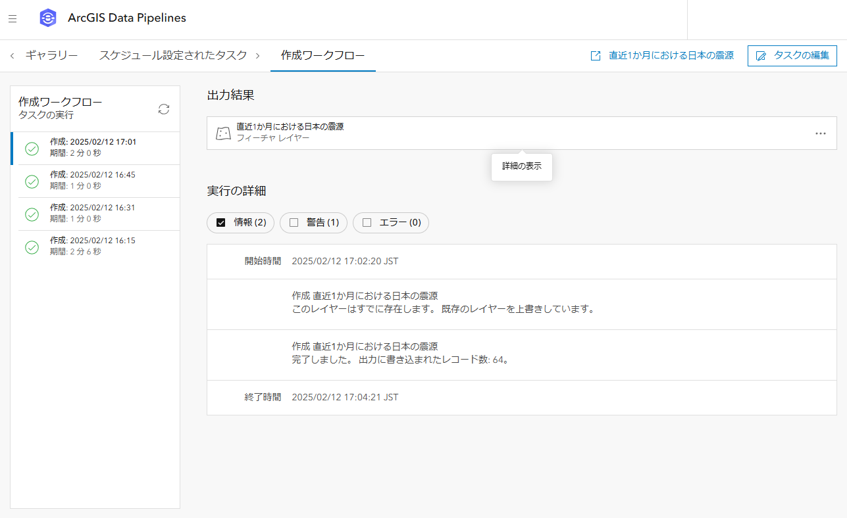The height and width of the screenshot is (518, 847).
Task: Click the feature layer icon in 出力結果
Action: click(224, 133)
